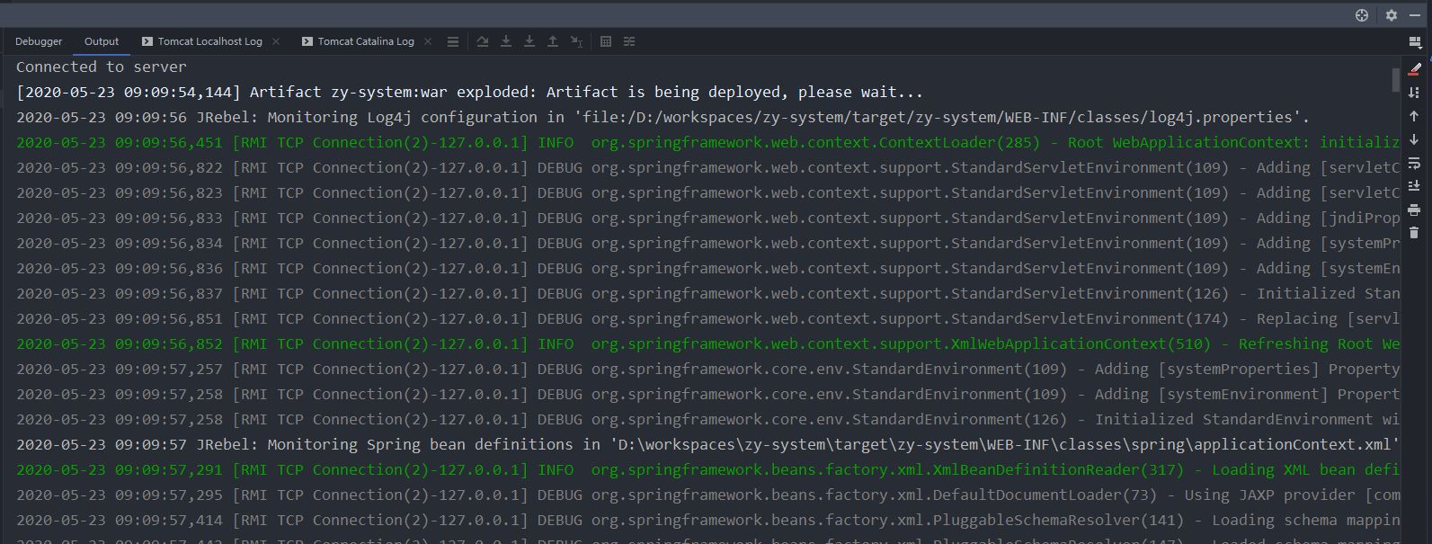This screenshot has height=544, width=1432.
Task: Click the 'Connected to server' line
Action: point(102,67)
